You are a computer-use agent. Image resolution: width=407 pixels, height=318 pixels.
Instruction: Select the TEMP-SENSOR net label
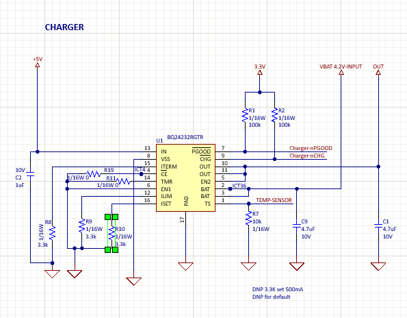coord(274,200)
